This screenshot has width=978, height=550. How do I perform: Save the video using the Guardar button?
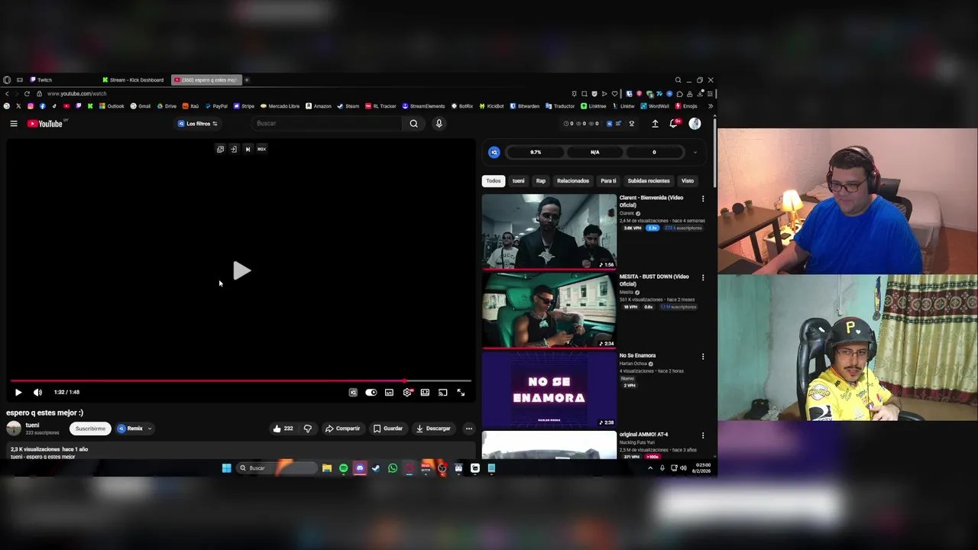(x=387, y=429)
